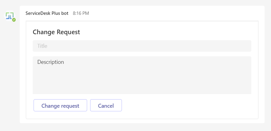This screenshot has width=271, height=131.
Task: Focus the Description text area
Action: pos(142,75)
